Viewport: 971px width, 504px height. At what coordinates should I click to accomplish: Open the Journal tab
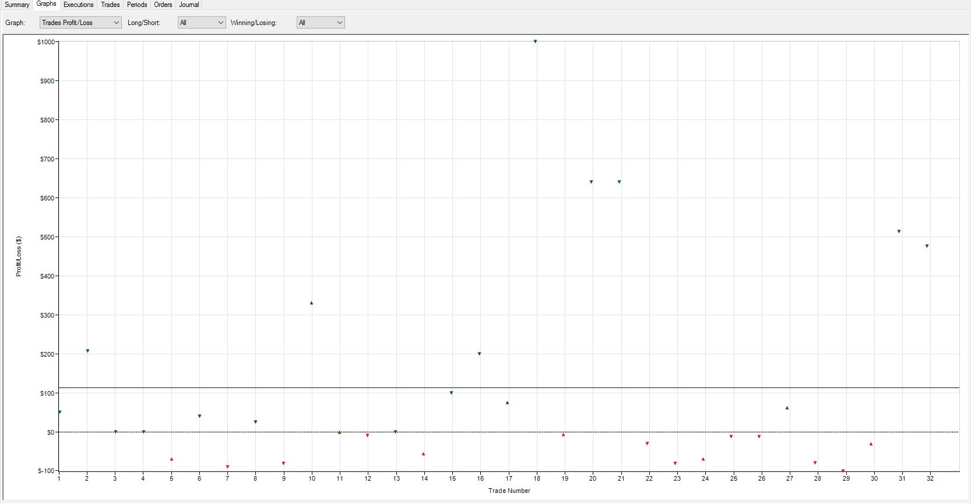pyautogui.click(x=189, y=5)
